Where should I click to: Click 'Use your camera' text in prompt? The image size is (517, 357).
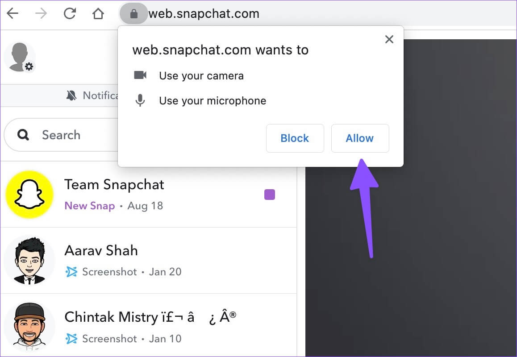[x=201, y=76]
